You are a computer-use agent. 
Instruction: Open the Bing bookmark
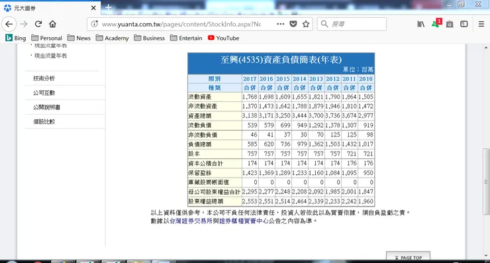coord(16,38)
